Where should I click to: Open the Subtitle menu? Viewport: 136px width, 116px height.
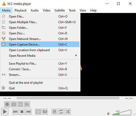(x=60, y=10)
